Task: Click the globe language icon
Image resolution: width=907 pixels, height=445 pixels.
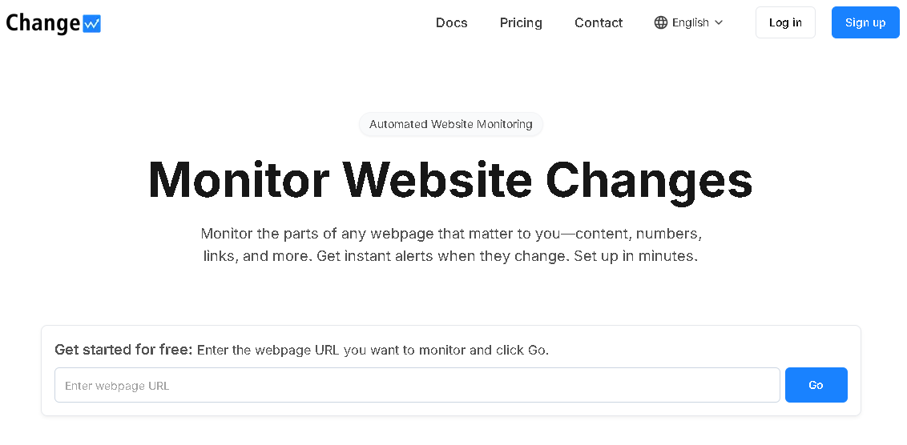Action: [x=661, y=22]
